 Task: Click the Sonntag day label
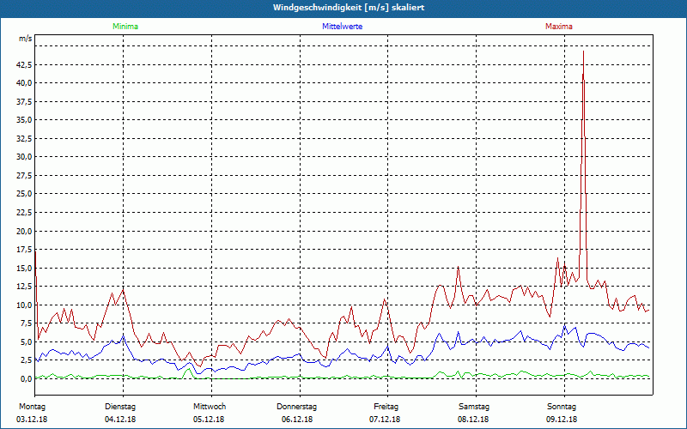pyautogui.click(x=562, y=407)
